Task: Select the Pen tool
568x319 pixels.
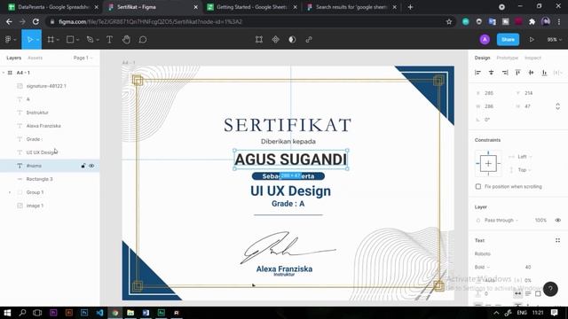Action: [90, 39]
